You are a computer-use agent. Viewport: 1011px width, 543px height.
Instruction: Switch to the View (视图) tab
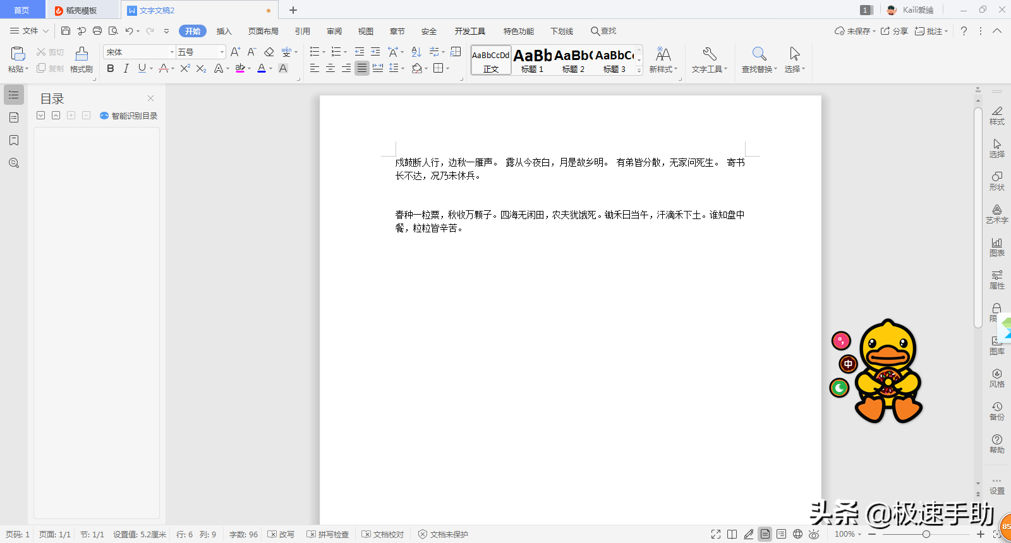pyautogui.click(x=366, y=31)
